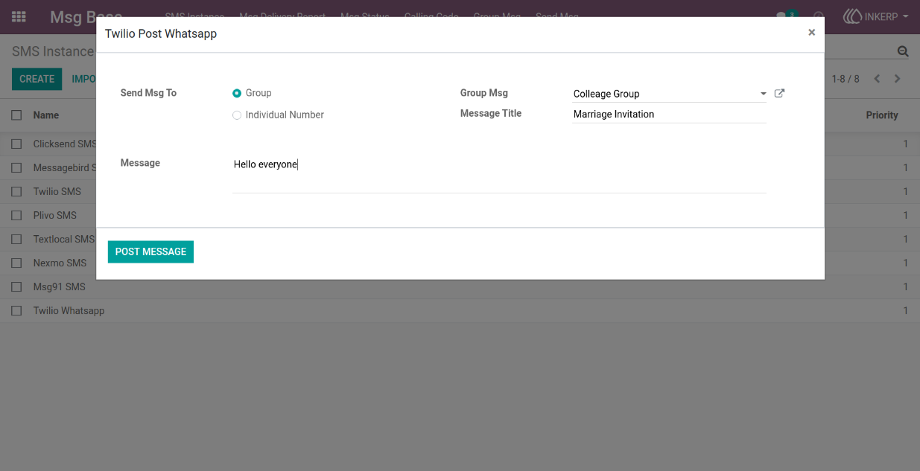Open the Twilio SMS record
The width and height of the screenshot is (920, 471).
click(x=57, y=191)
